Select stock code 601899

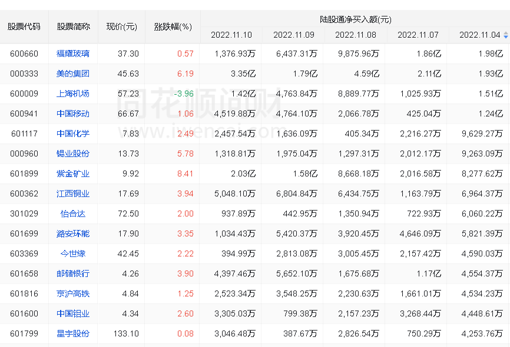pos(24,174)
